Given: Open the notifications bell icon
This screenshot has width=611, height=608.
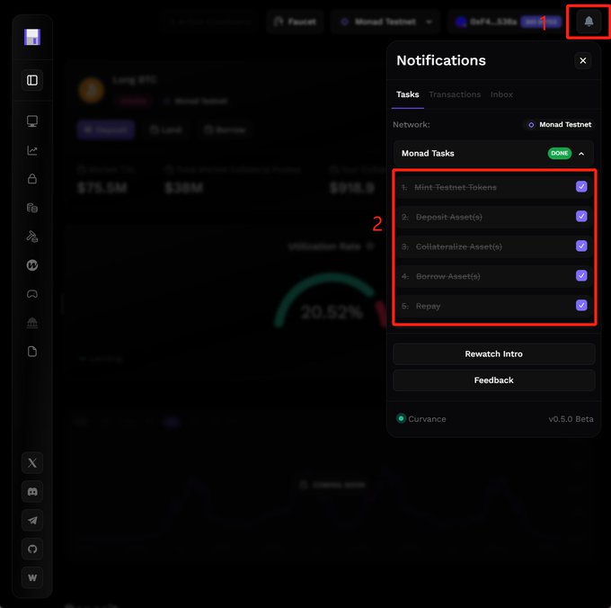Looking at the screenshot, I should coord(589,22).
